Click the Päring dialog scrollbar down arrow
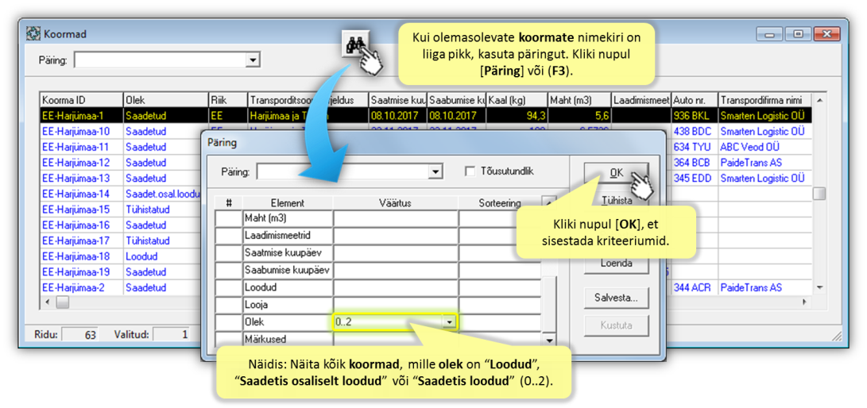This screenshot has height=408, width=867. pos(548,340)
